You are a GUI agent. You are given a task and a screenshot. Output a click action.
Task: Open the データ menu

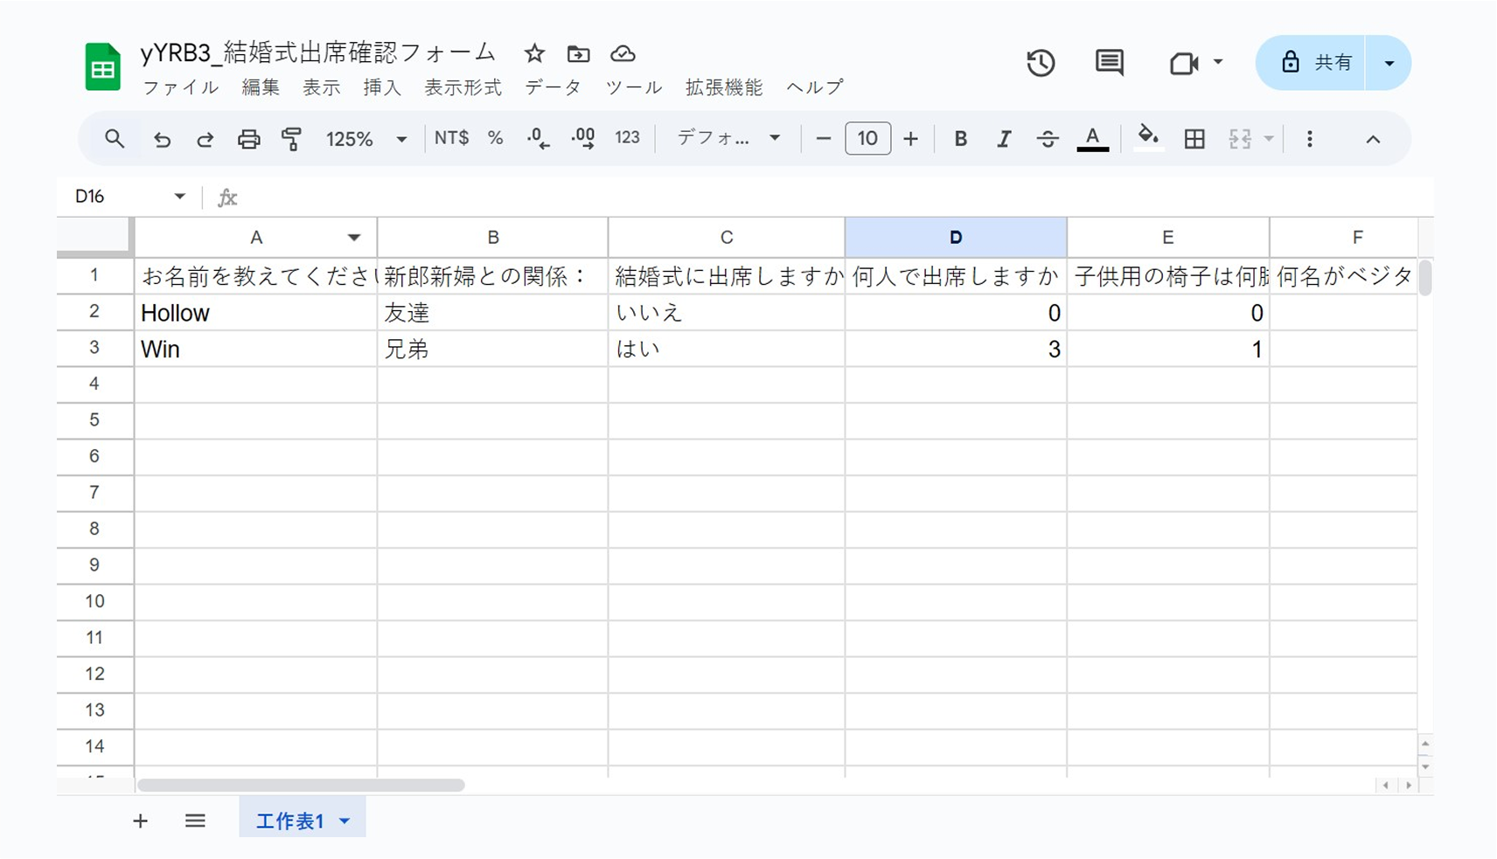coord(554,87)
